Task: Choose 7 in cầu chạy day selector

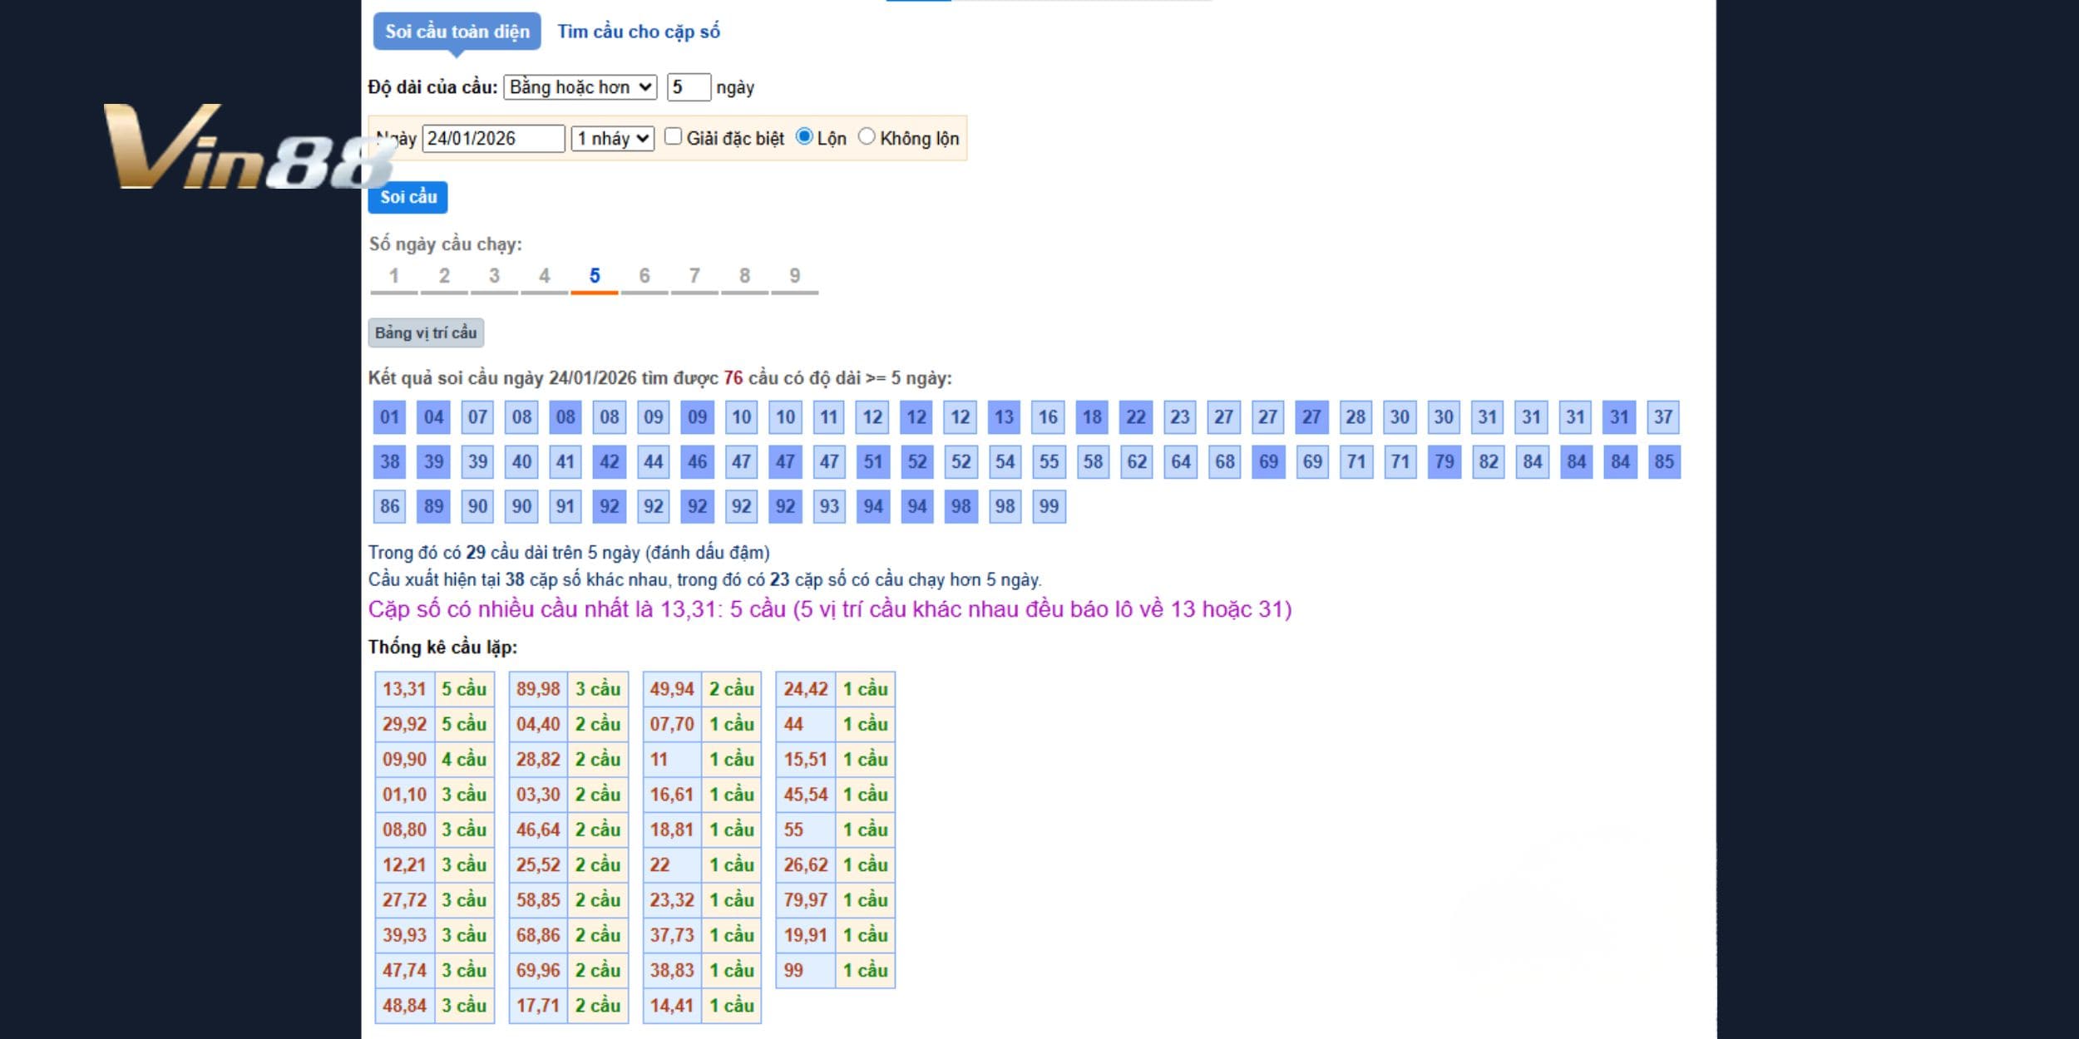Action: pos(694,276)
